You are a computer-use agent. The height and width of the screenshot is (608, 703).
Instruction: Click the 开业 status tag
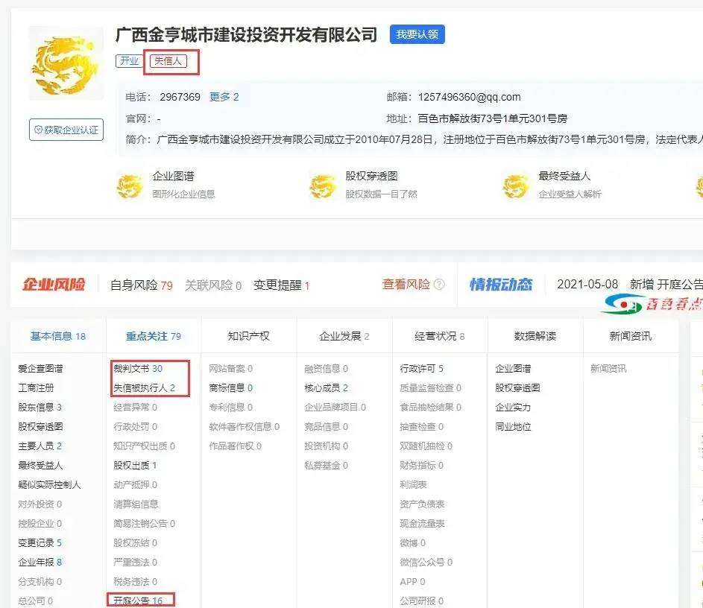point(129,61)
